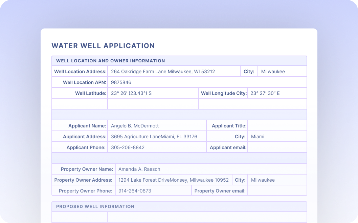Screen dimensions: 358x223
Task: Click the empty Applicant email field
Action: click(277, 147)
